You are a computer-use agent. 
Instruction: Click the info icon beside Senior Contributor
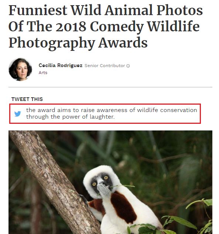(128, 66)
